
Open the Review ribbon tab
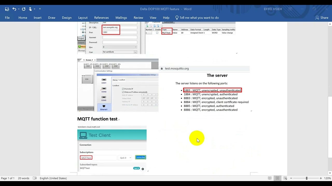pyautogui.click(x=138, y=18)
